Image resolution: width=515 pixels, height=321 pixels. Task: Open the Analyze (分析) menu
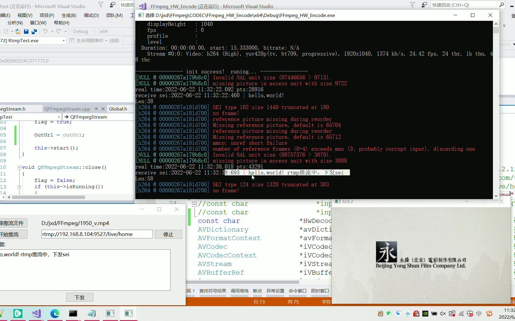point(15,23)
